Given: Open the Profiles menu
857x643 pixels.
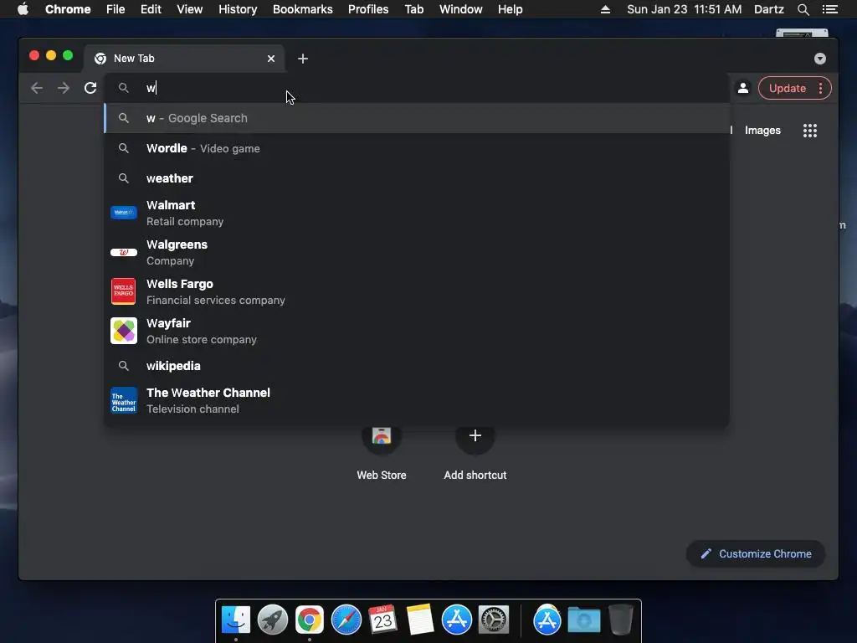Looking at the screenshot, I should click(368, 9).
